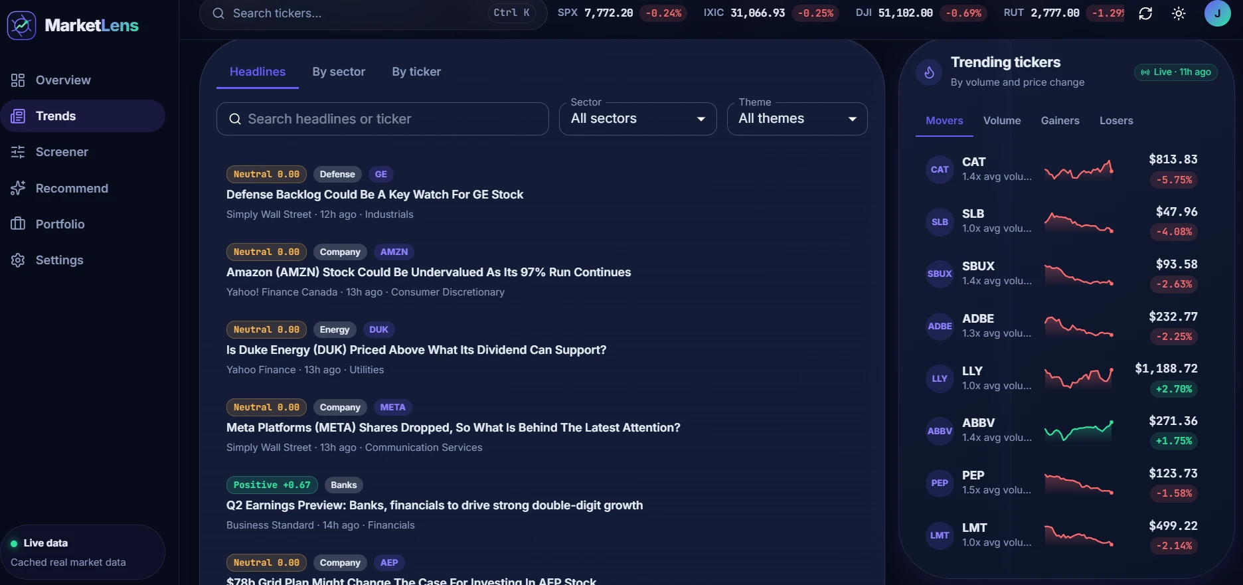The width and height of the screenshot is (1243, 585).
Task: Click the LMT price $499.22
Action: [x=1173, y=526]
